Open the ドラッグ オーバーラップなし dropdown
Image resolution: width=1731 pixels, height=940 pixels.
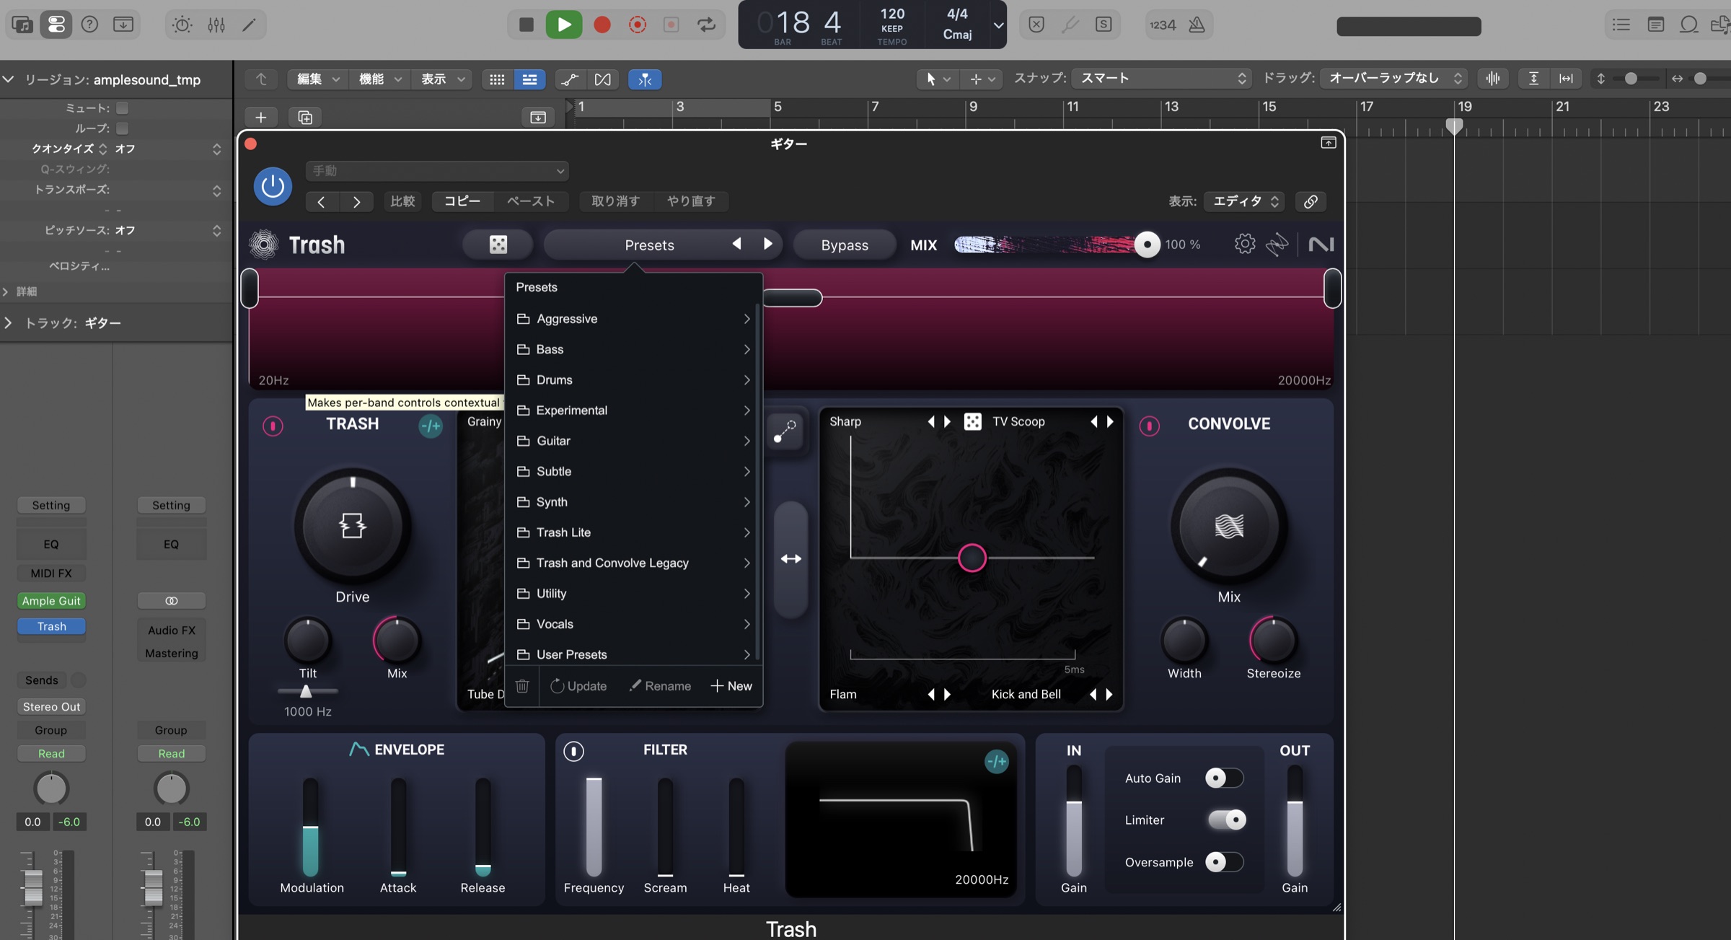(x=1393, y=79)
